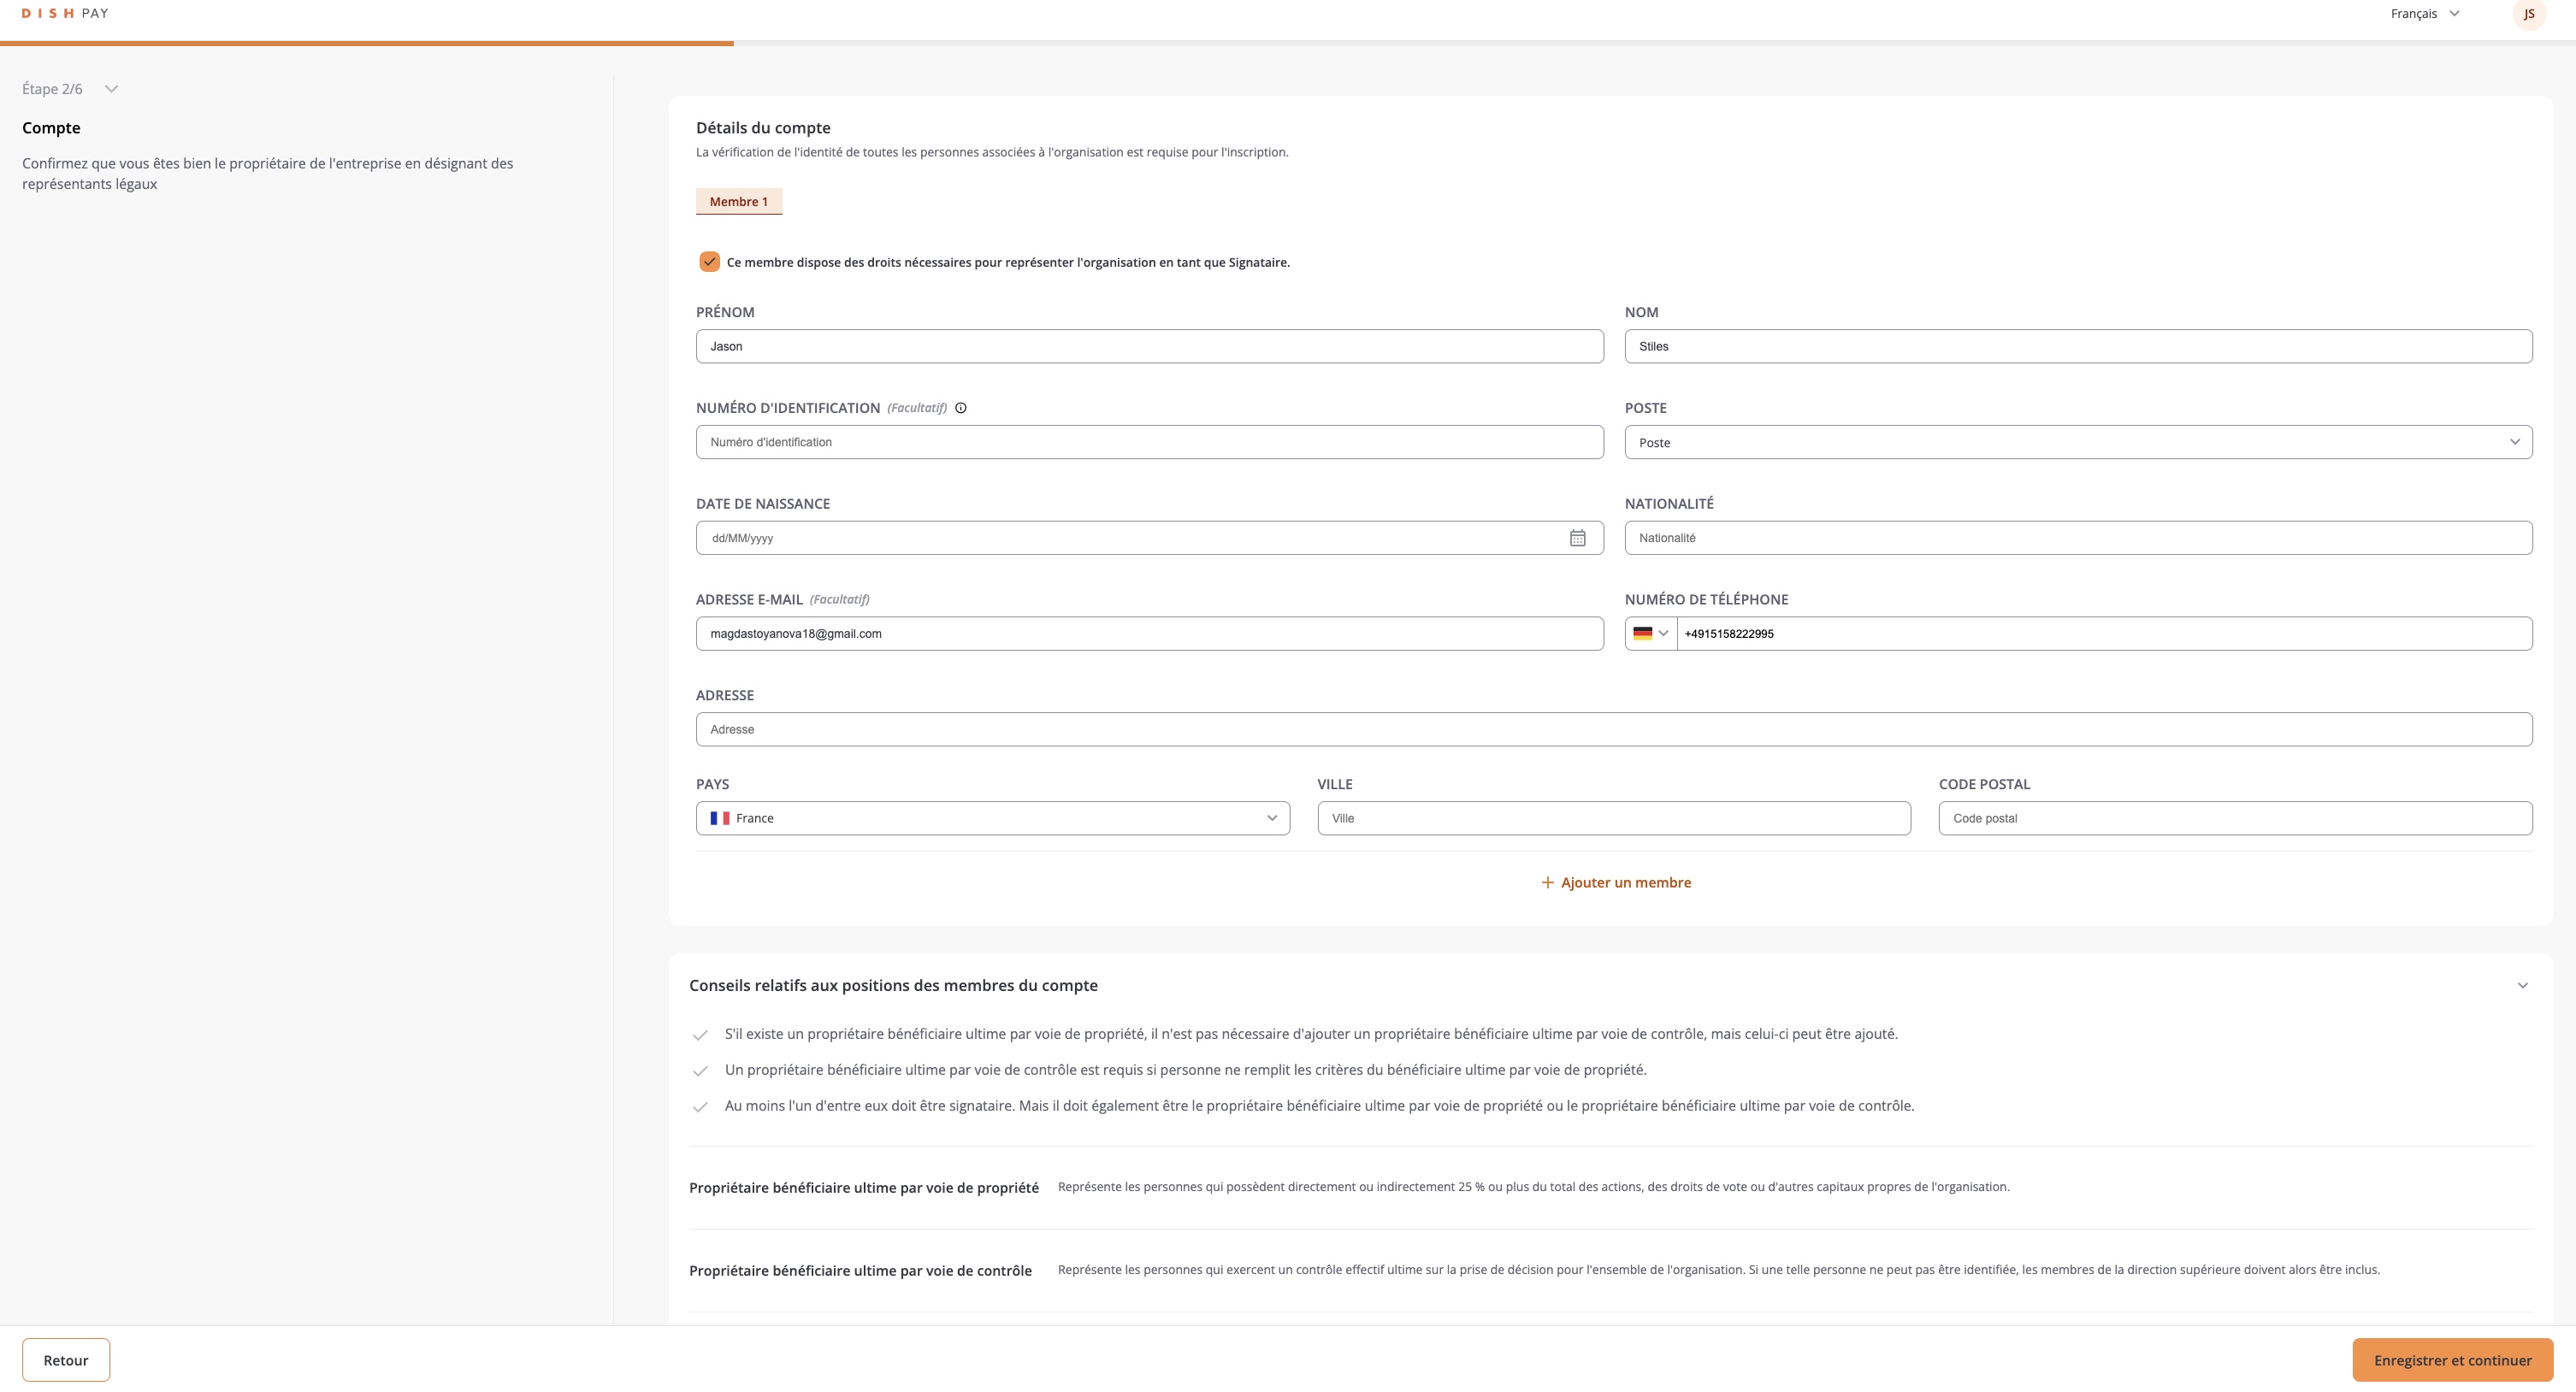Click the tip starting 'S'il existe un propriétaire'
The image size is (2576, 1392).
tap(1311, 1034)
